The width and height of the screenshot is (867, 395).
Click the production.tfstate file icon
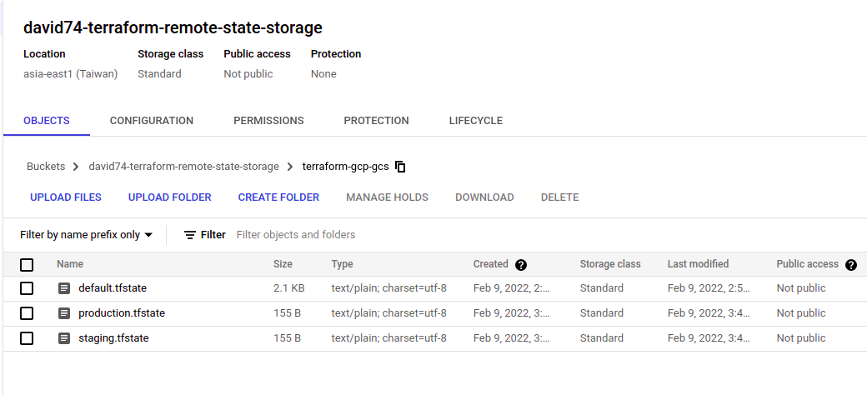[64, 313]
